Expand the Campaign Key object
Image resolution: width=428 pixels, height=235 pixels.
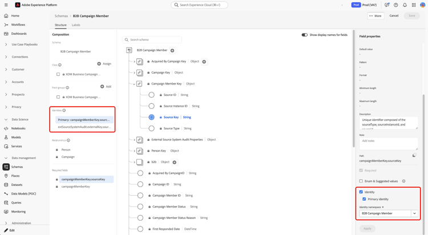click(134, 73)
